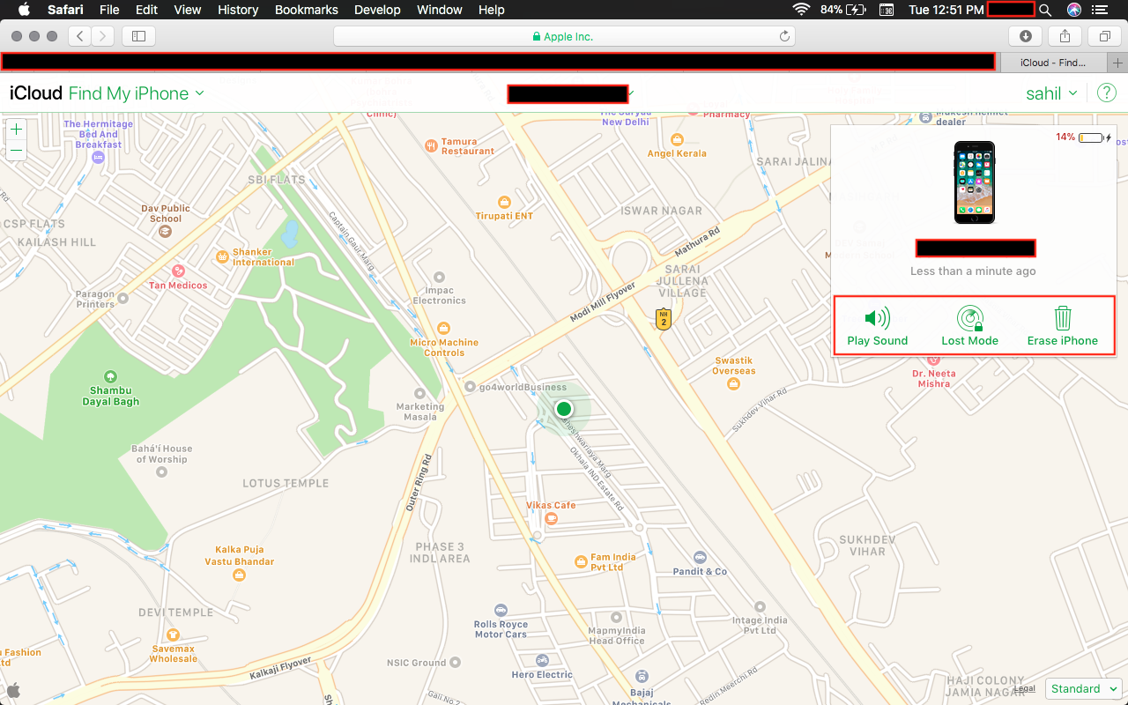Click the NH 2 highway shield

664,319
